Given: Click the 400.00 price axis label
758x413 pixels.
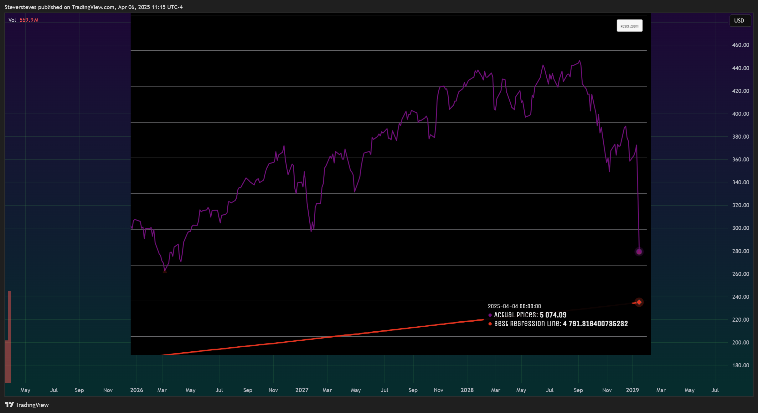Looking at the screenshot, I should click(x=740, y=114).
